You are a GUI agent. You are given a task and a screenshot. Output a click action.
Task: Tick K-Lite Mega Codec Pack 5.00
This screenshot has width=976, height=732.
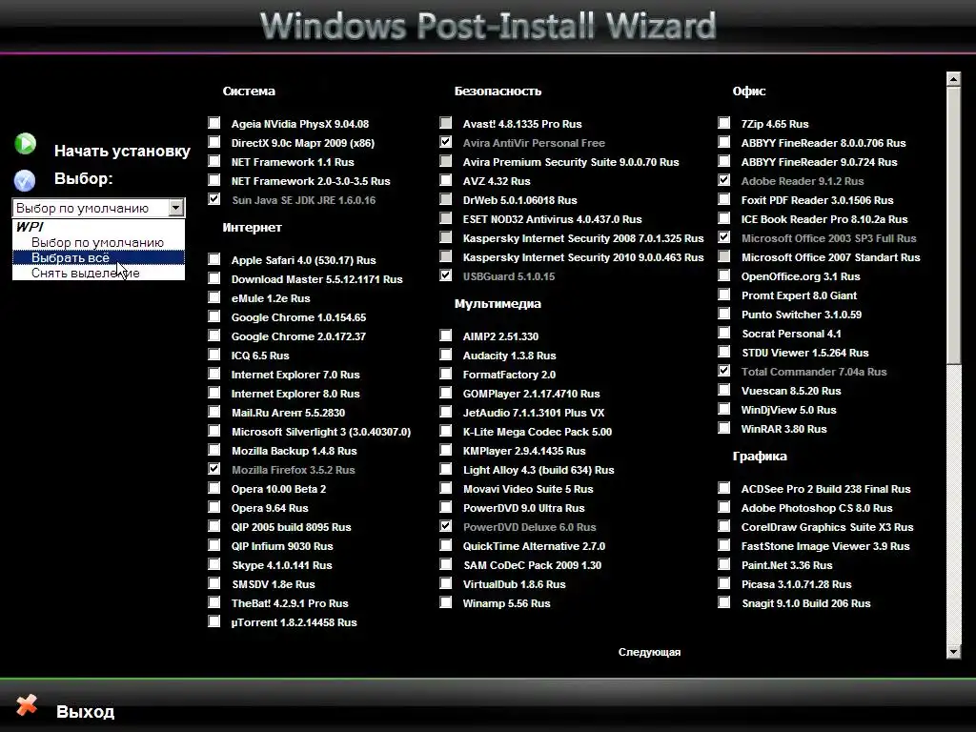point(446,431)
